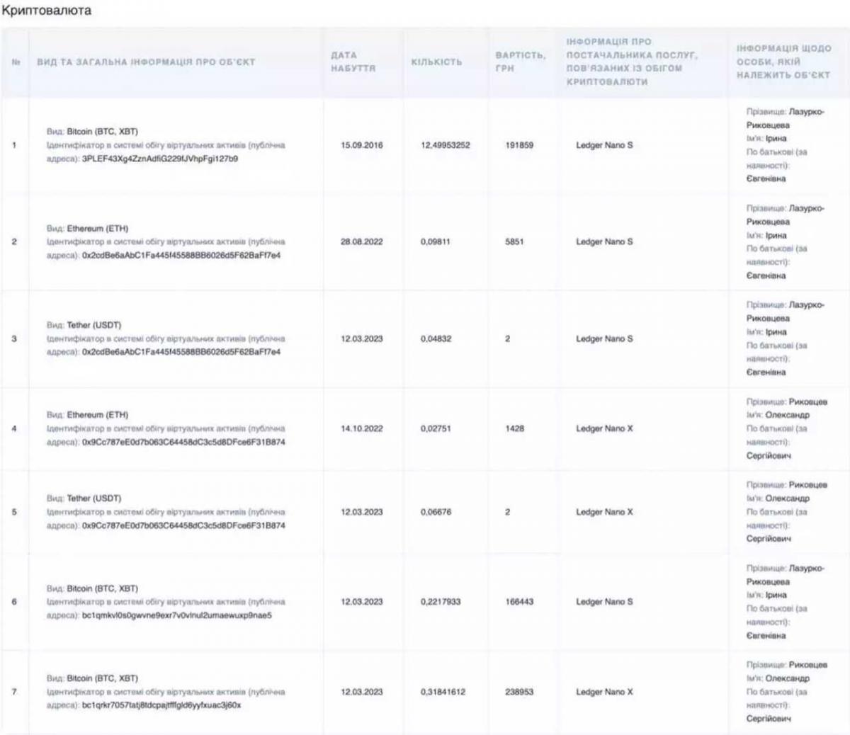
Task: Click value 5851
Action: pyautogui.click(x=514, y=241)
